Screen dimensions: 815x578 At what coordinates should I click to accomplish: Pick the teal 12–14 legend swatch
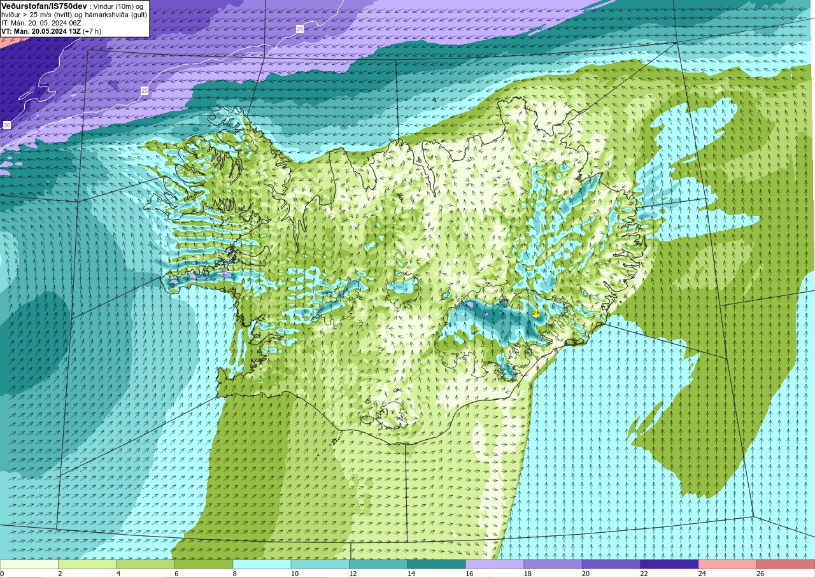click(x=378, y=564)
